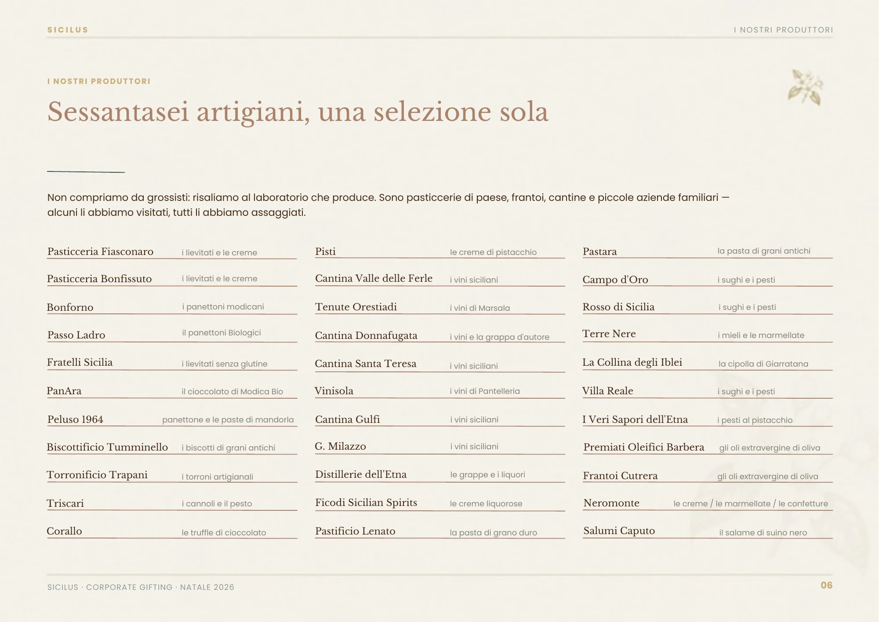879x622 pixels.
Task: Click footer text 'SICILUS · CORPORATE GIFTING · NATALE 2026'
Action: click(x=141, y=587)
